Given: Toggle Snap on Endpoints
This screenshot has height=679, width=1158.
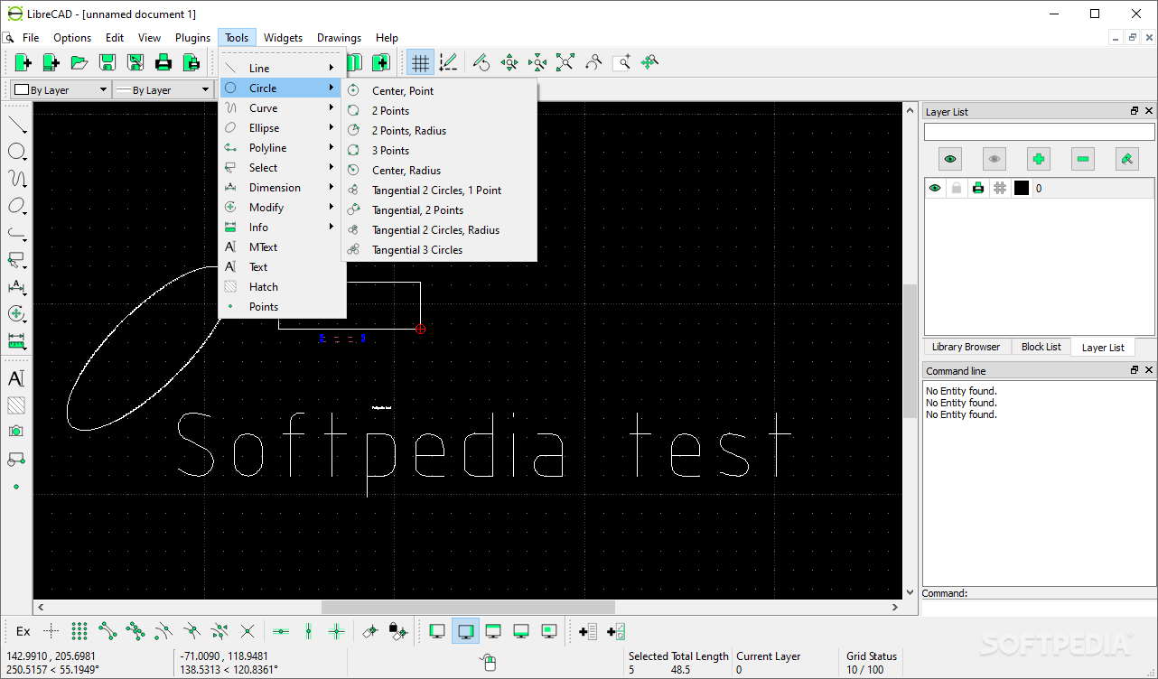Looking at the screenshot, I should pyautogui.click(x=107, y=631).
